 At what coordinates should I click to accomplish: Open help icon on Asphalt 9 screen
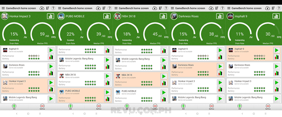279,8
